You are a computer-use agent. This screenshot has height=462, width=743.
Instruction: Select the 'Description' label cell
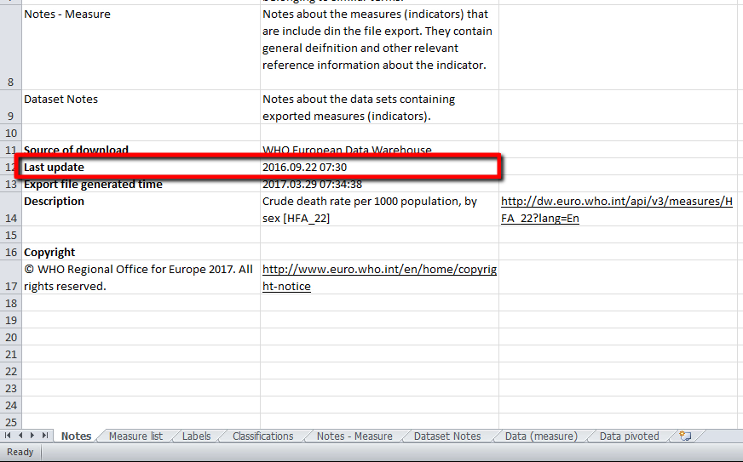[141, 209]
